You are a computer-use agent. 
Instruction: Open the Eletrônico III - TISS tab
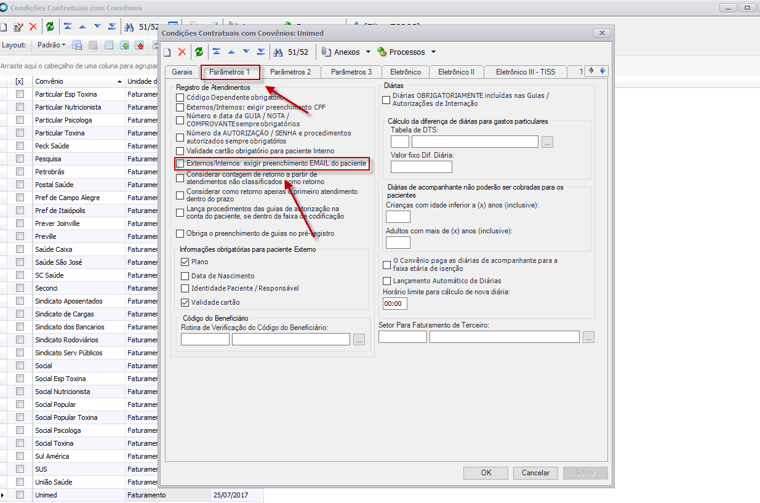(x=526, y=72)
